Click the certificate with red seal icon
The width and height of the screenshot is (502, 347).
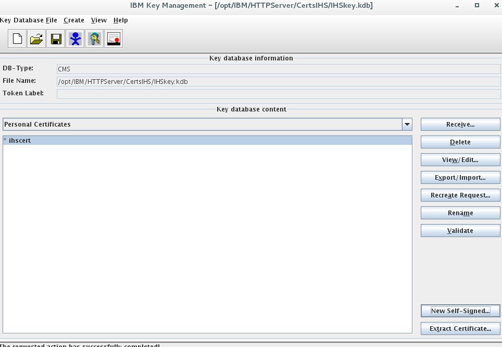(x=114, y=39)
